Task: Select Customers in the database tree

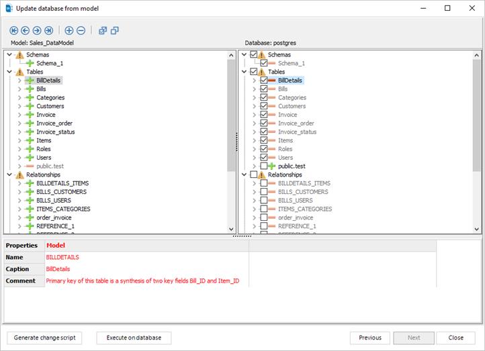Action: (x=292, y=106)
